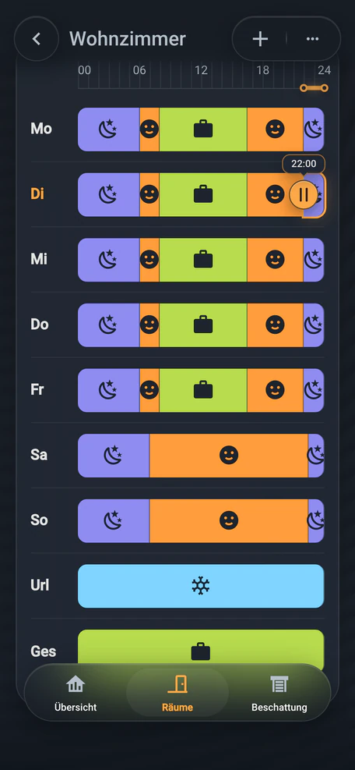The image size is (355, 770).
Task: Select the Di day label
Action: 37,194
